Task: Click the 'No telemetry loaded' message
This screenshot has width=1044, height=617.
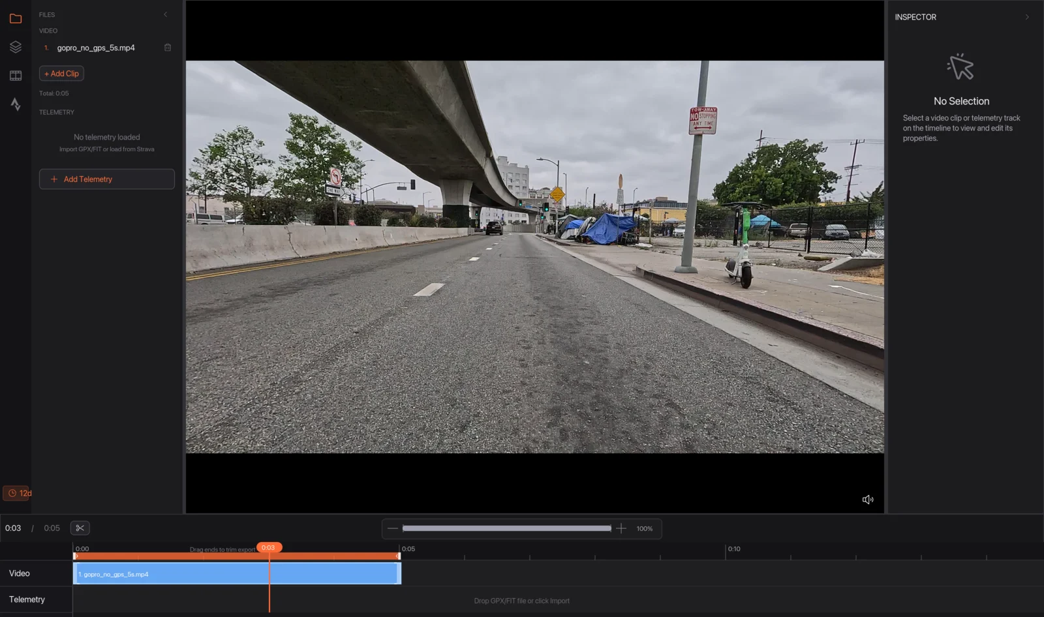Action: coord(107,138)
